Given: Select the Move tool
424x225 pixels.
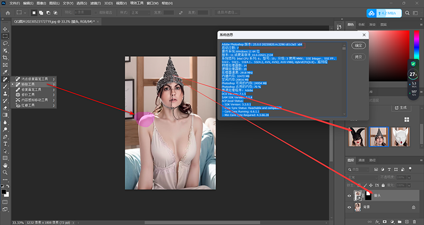Looking at the screenshot, I should [5, 29].
